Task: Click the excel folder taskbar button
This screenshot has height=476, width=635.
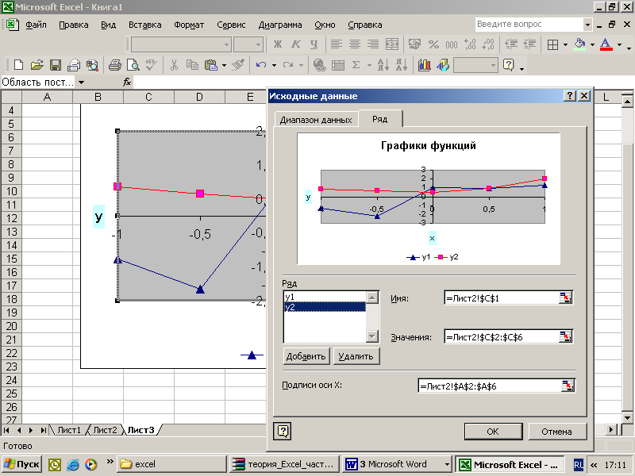Action: (x=171, y=464)
